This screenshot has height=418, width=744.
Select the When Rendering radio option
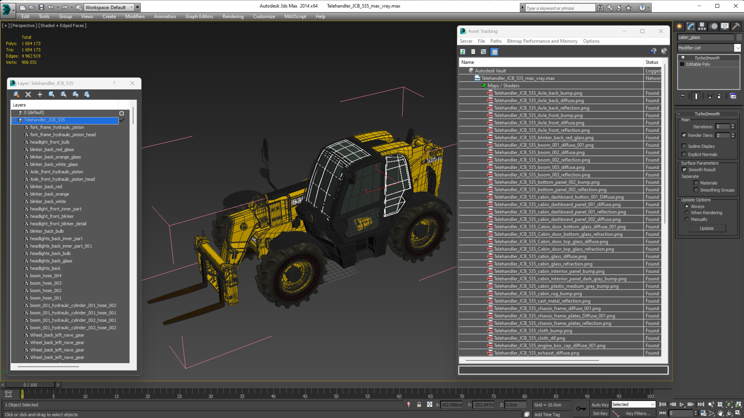tap(687, 213)
